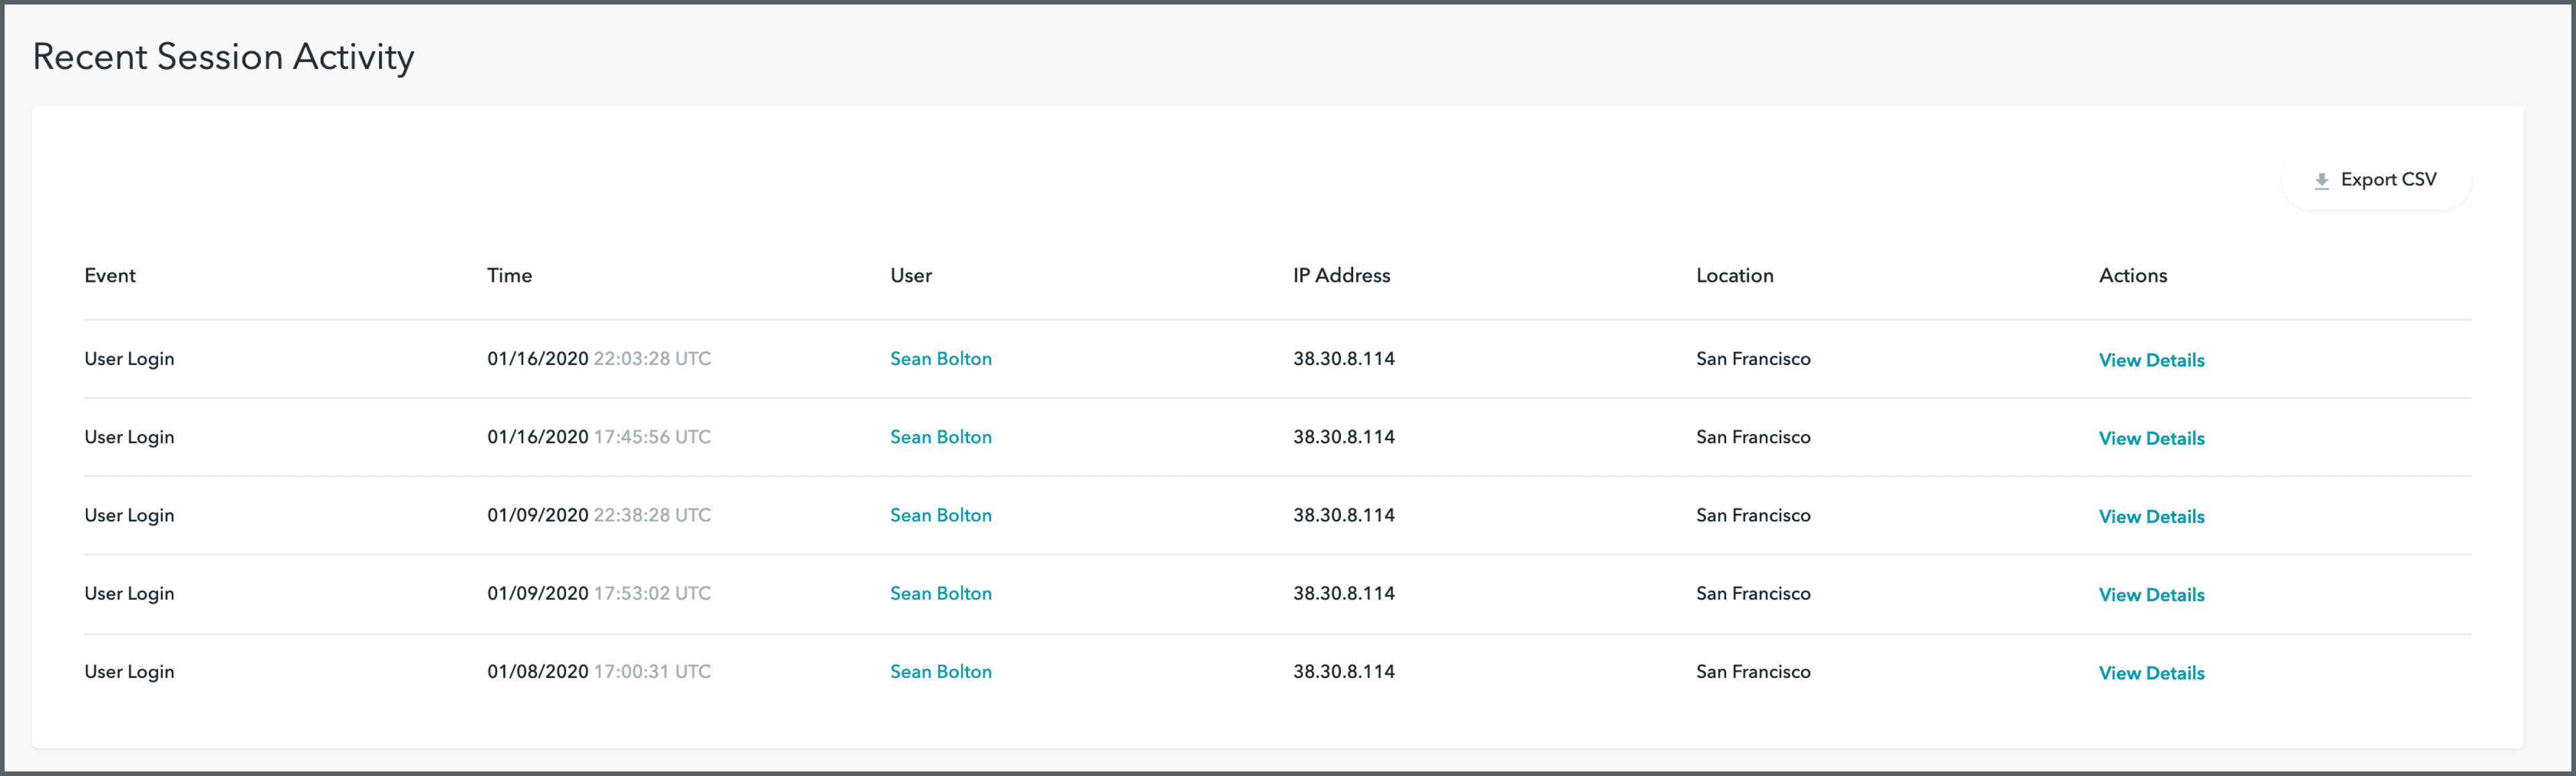Click the Time column header

pos(509,276)
